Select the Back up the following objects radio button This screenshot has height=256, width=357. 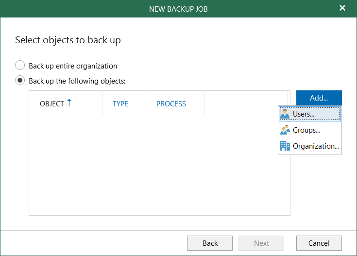click(x=20, y=81)
